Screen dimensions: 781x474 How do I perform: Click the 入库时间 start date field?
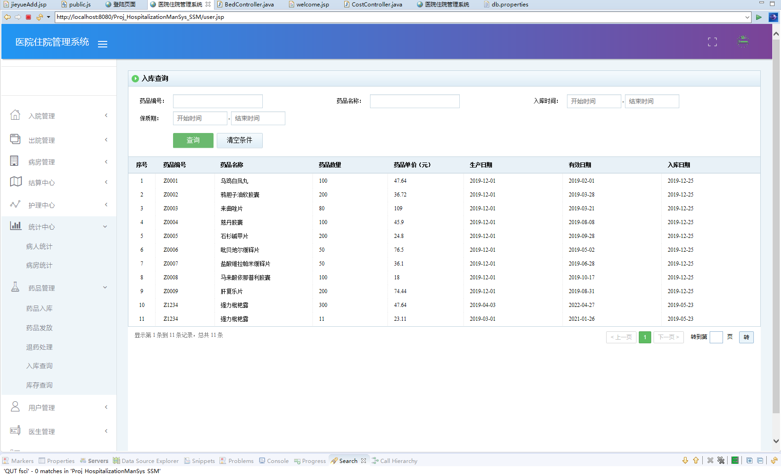(x=594, y=101)
